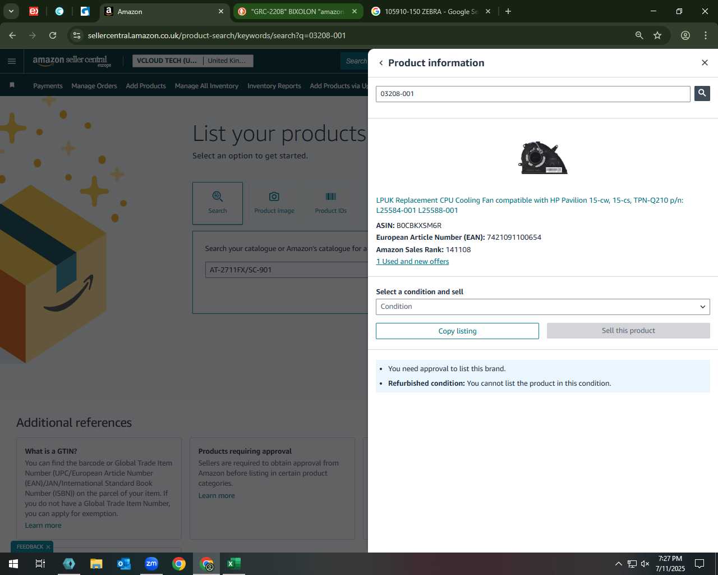Open the LPUK Replacement CPU Cooling Fan title link
This screenshot has height=575, width=718.
click(530, 205)
